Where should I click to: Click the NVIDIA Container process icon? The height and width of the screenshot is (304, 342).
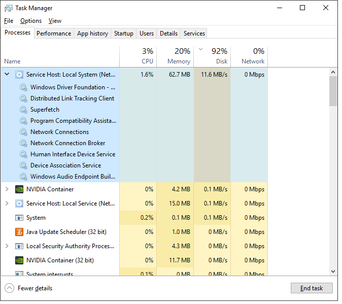19,189
